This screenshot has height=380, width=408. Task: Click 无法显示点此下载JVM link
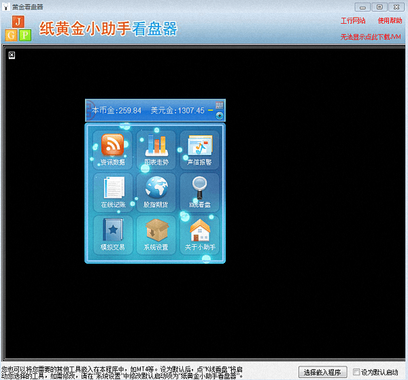click(x=371, y=36)
